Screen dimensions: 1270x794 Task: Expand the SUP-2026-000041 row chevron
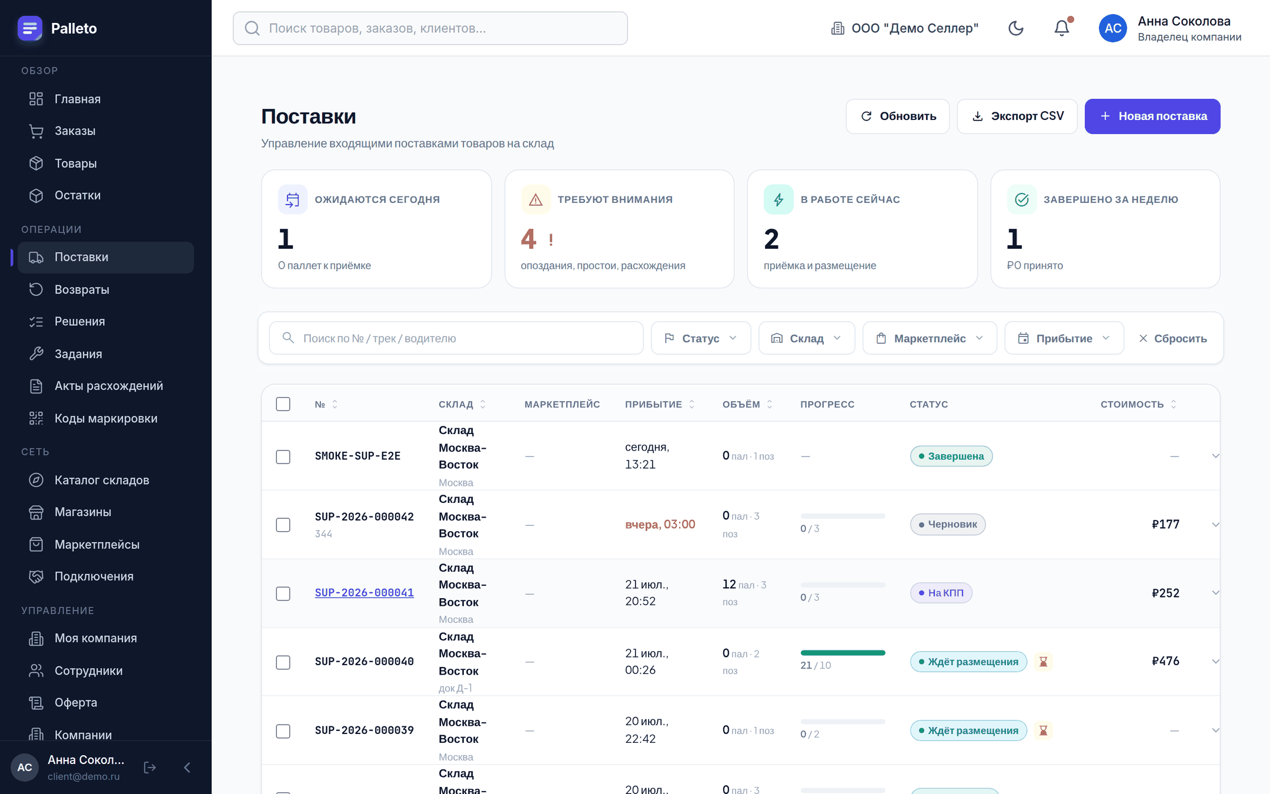[x=1215, y=593]
